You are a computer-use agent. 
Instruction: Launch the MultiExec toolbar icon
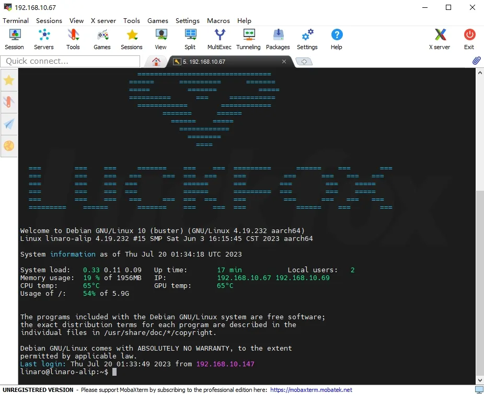(x=220, y=39)
